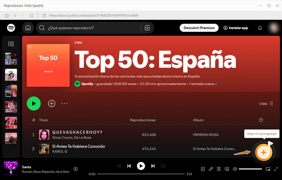Go back in browser navigation
The width and height of the screenshot is (282, 180).
pos(15,16)
